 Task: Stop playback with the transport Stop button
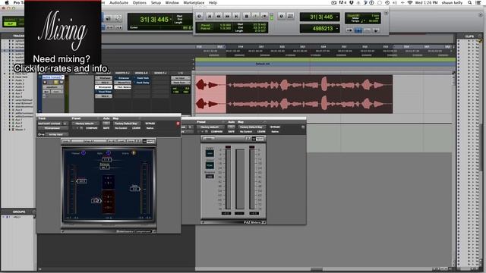coord(246,16)
